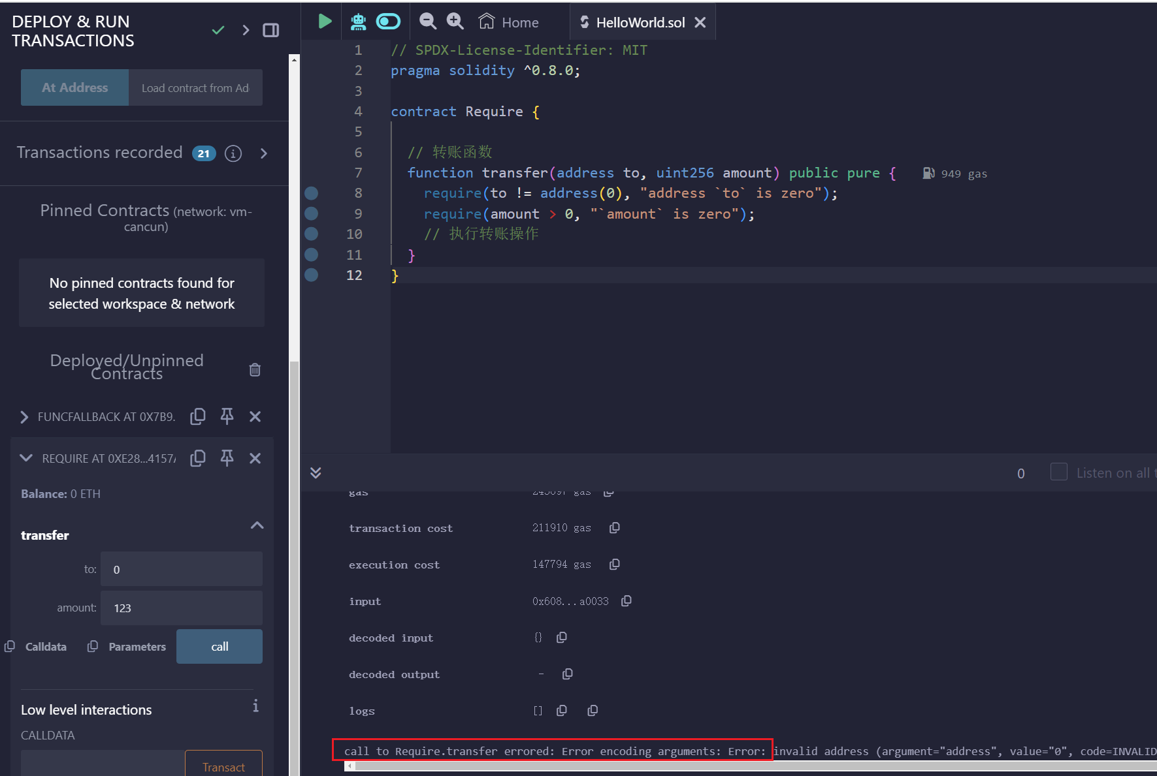Copy the transaction cost value

click(614, 528)
